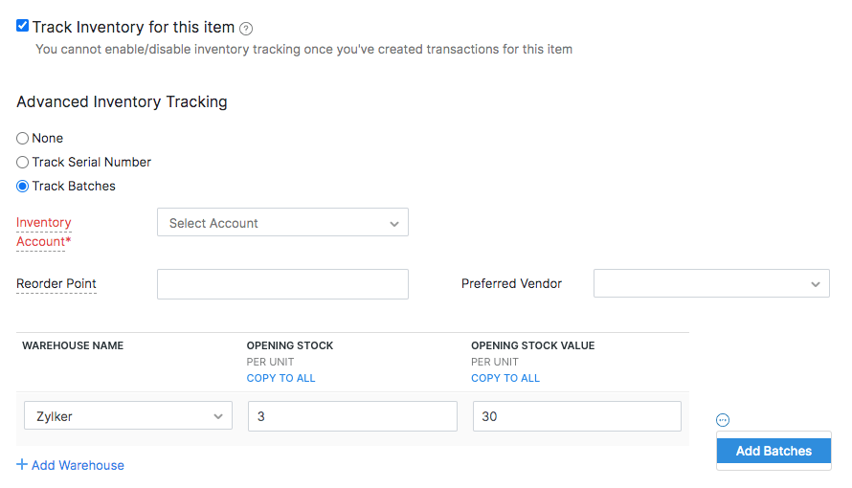This screenshot has height=488, width=852.
Task: Click the Inventory Account dropdown chevron arrow
Action: (394, 224)
